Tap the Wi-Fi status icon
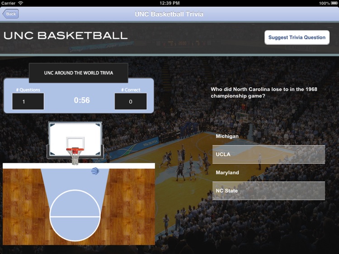The image size is (339, 254). click(20, 3)
